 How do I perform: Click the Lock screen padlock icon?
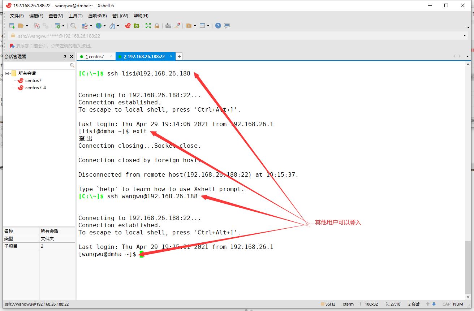pyautogui.click(x=157, y=26)
